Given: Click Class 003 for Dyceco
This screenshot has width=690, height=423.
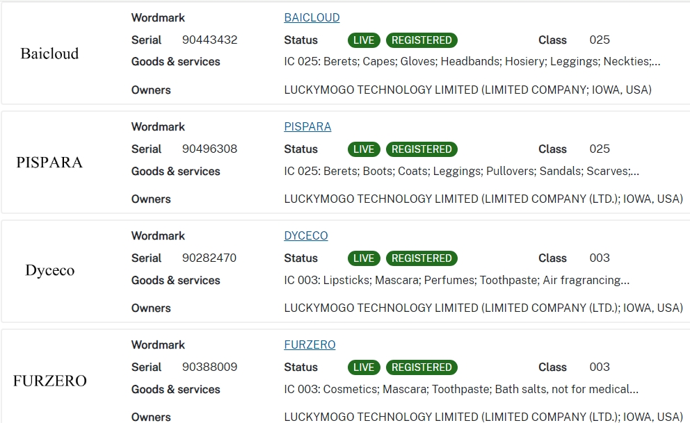Looking at the screenshot, I should pos(599,258).
